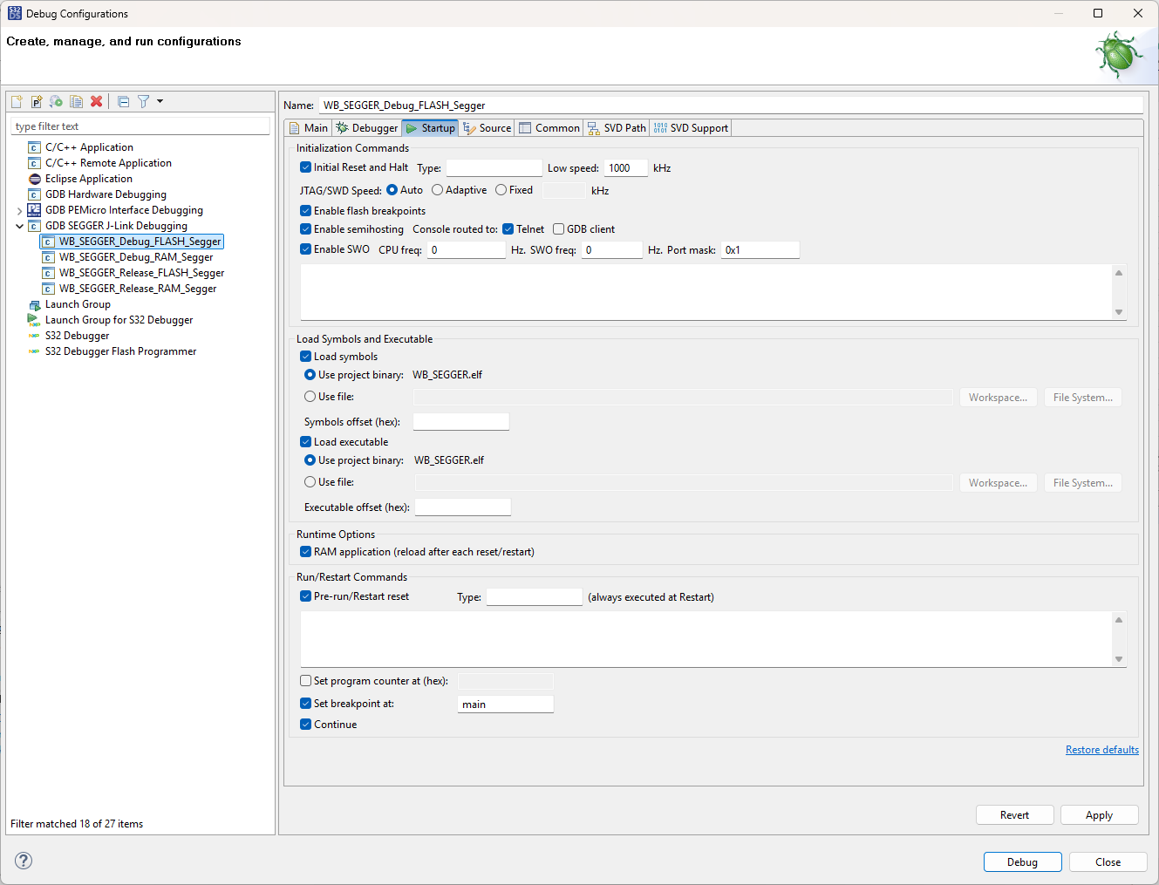
Task: Click the type filter text box
Action: click(140, 126)
